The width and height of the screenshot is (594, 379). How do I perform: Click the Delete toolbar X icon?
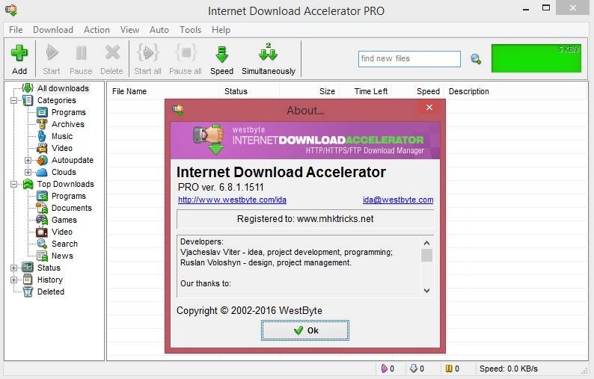tap(111, 53)
